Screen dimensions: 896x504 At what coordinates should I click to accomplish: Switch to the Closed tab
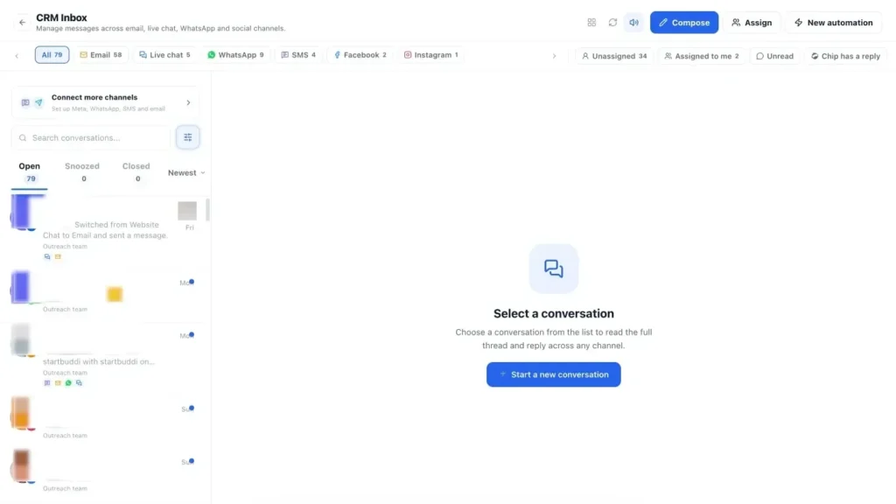point(136,172)
